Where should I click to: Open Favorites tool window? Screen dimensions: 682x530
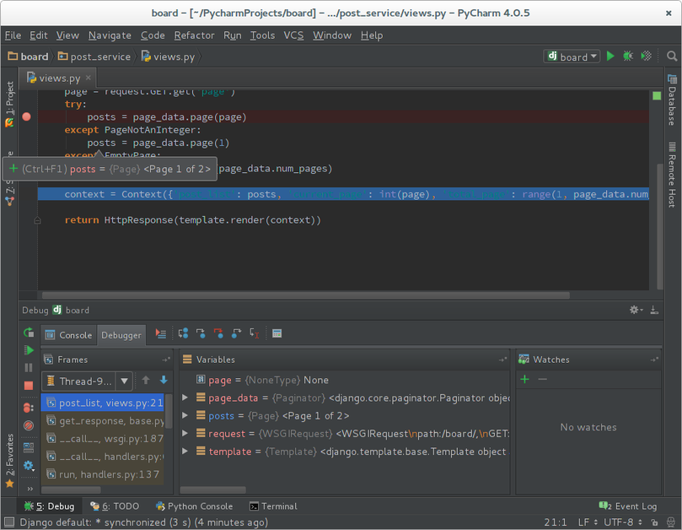[x=9, y=461]
